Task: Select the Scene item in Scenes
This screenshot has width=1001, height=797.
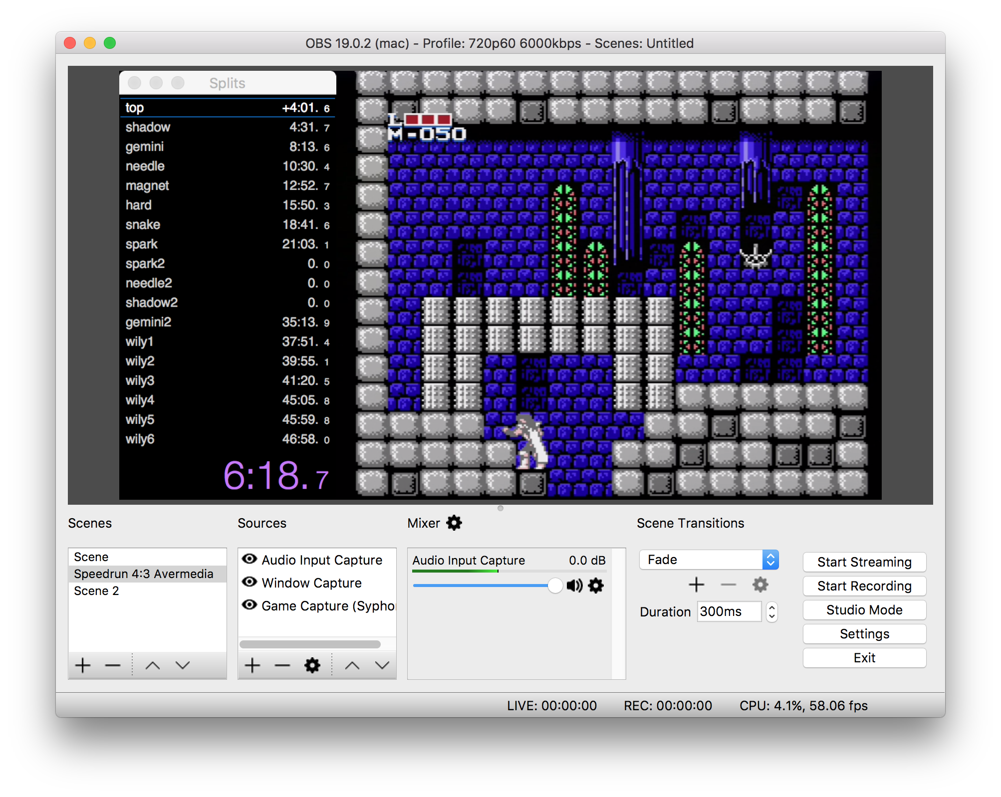Action: coord(147,557)
